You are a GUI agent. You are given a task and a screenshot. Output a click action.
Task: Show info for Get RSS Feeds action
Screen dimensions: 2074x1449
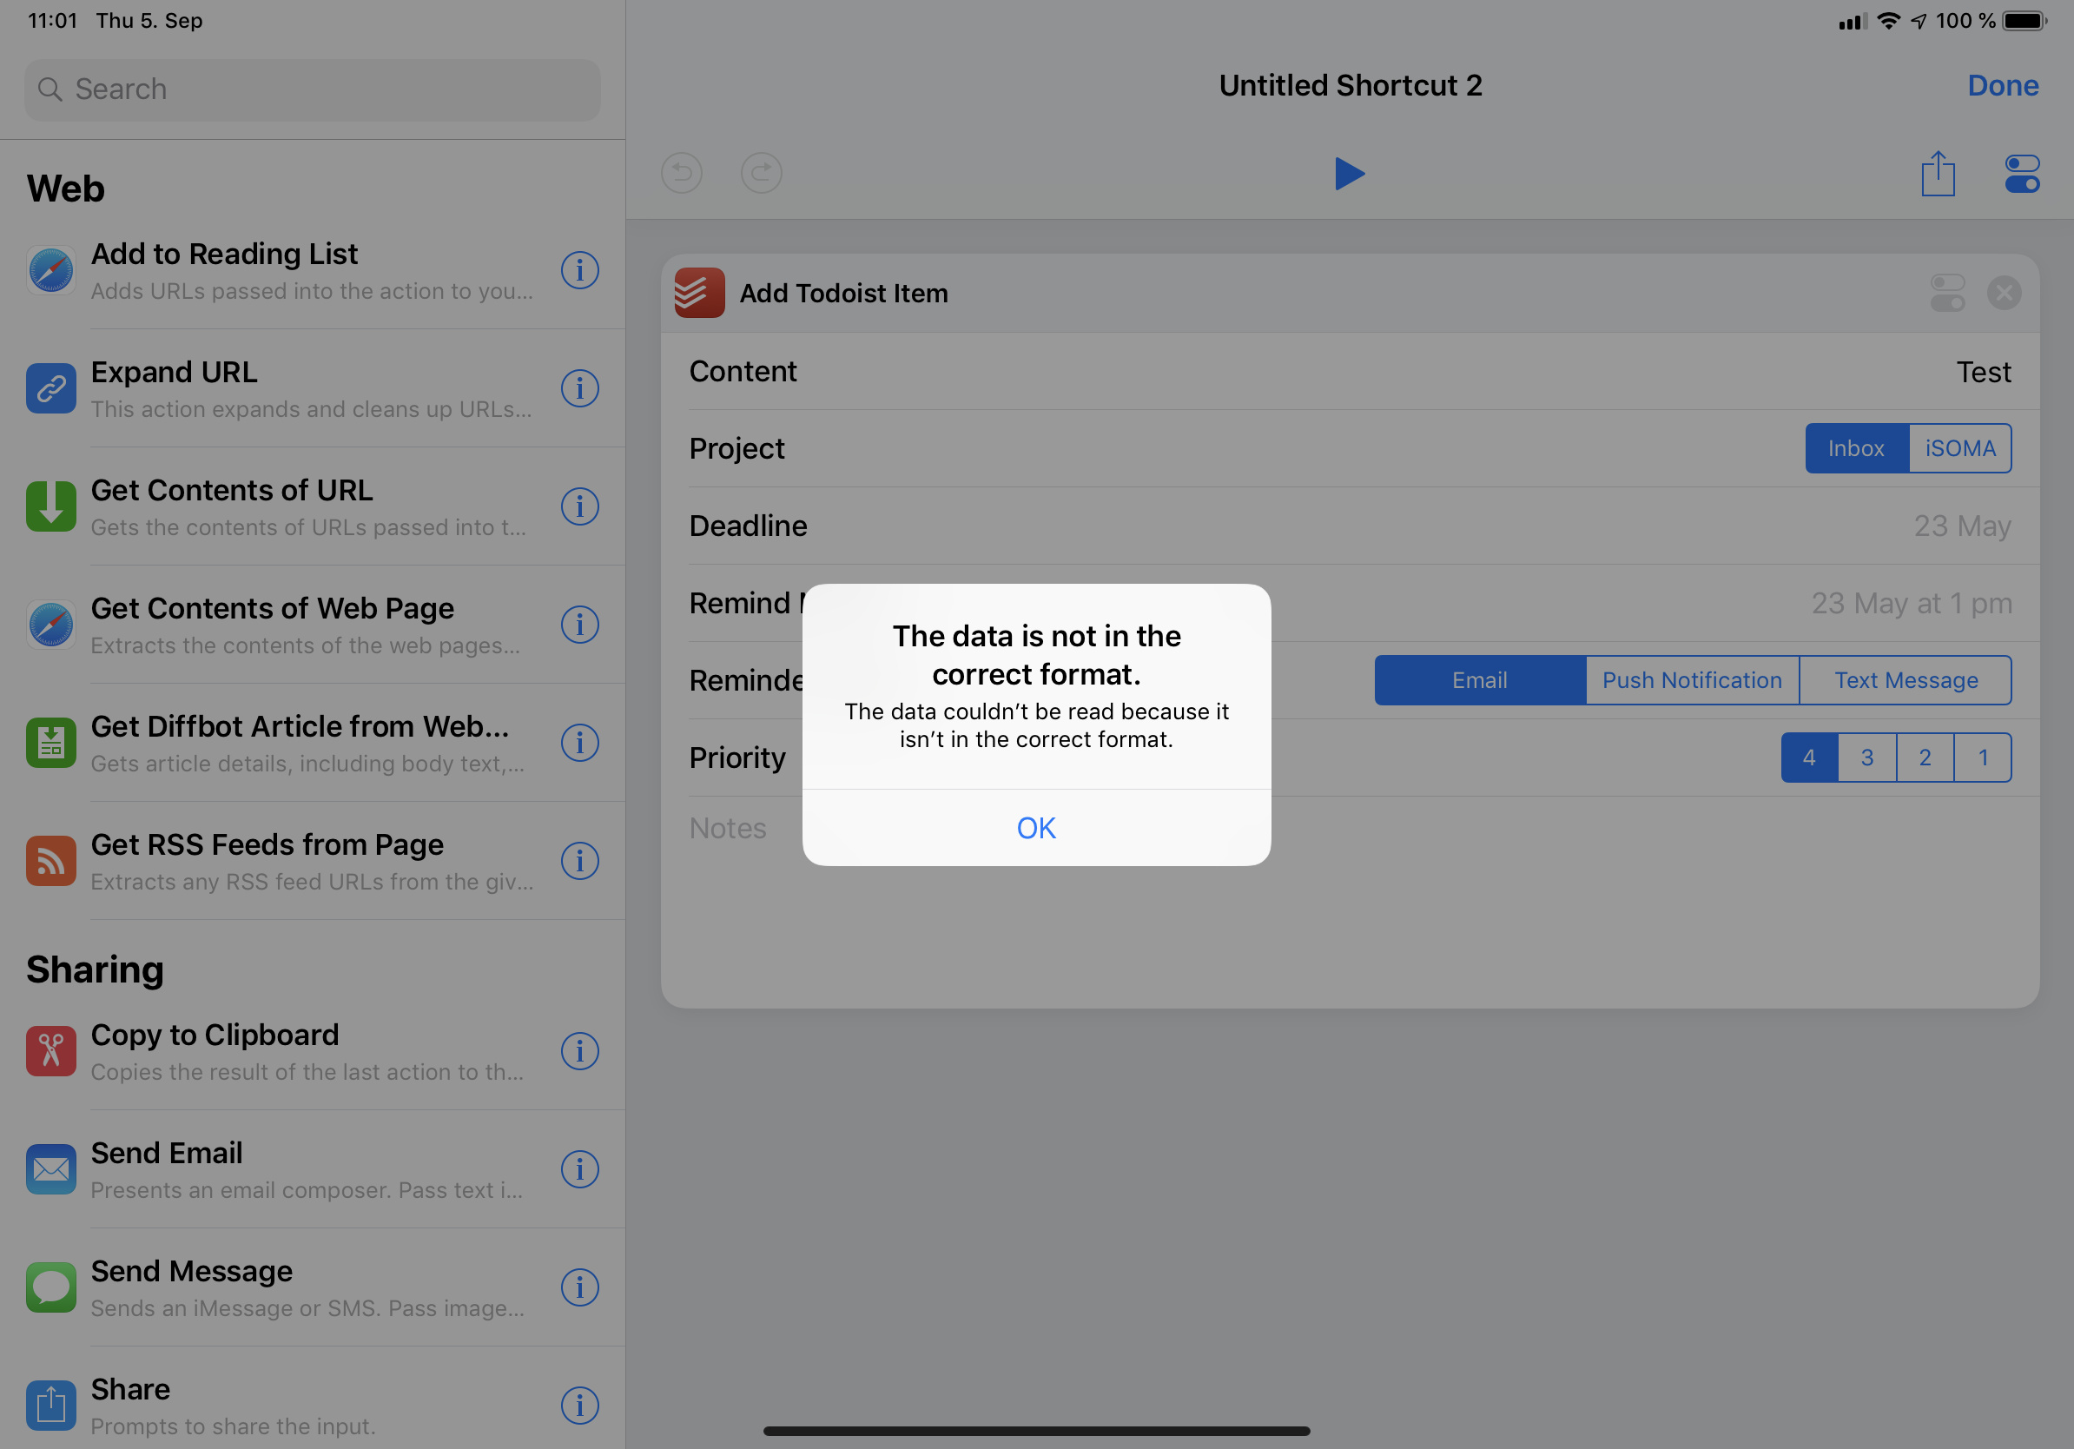[x=579, y=861]
